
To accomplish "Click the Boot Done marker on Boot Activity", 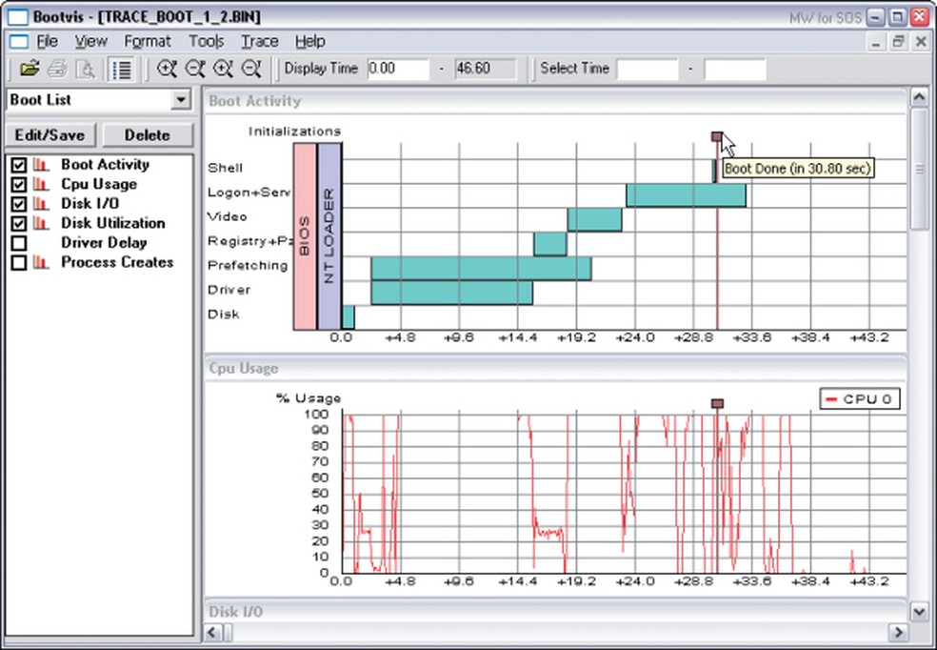I will coord(717,137).
